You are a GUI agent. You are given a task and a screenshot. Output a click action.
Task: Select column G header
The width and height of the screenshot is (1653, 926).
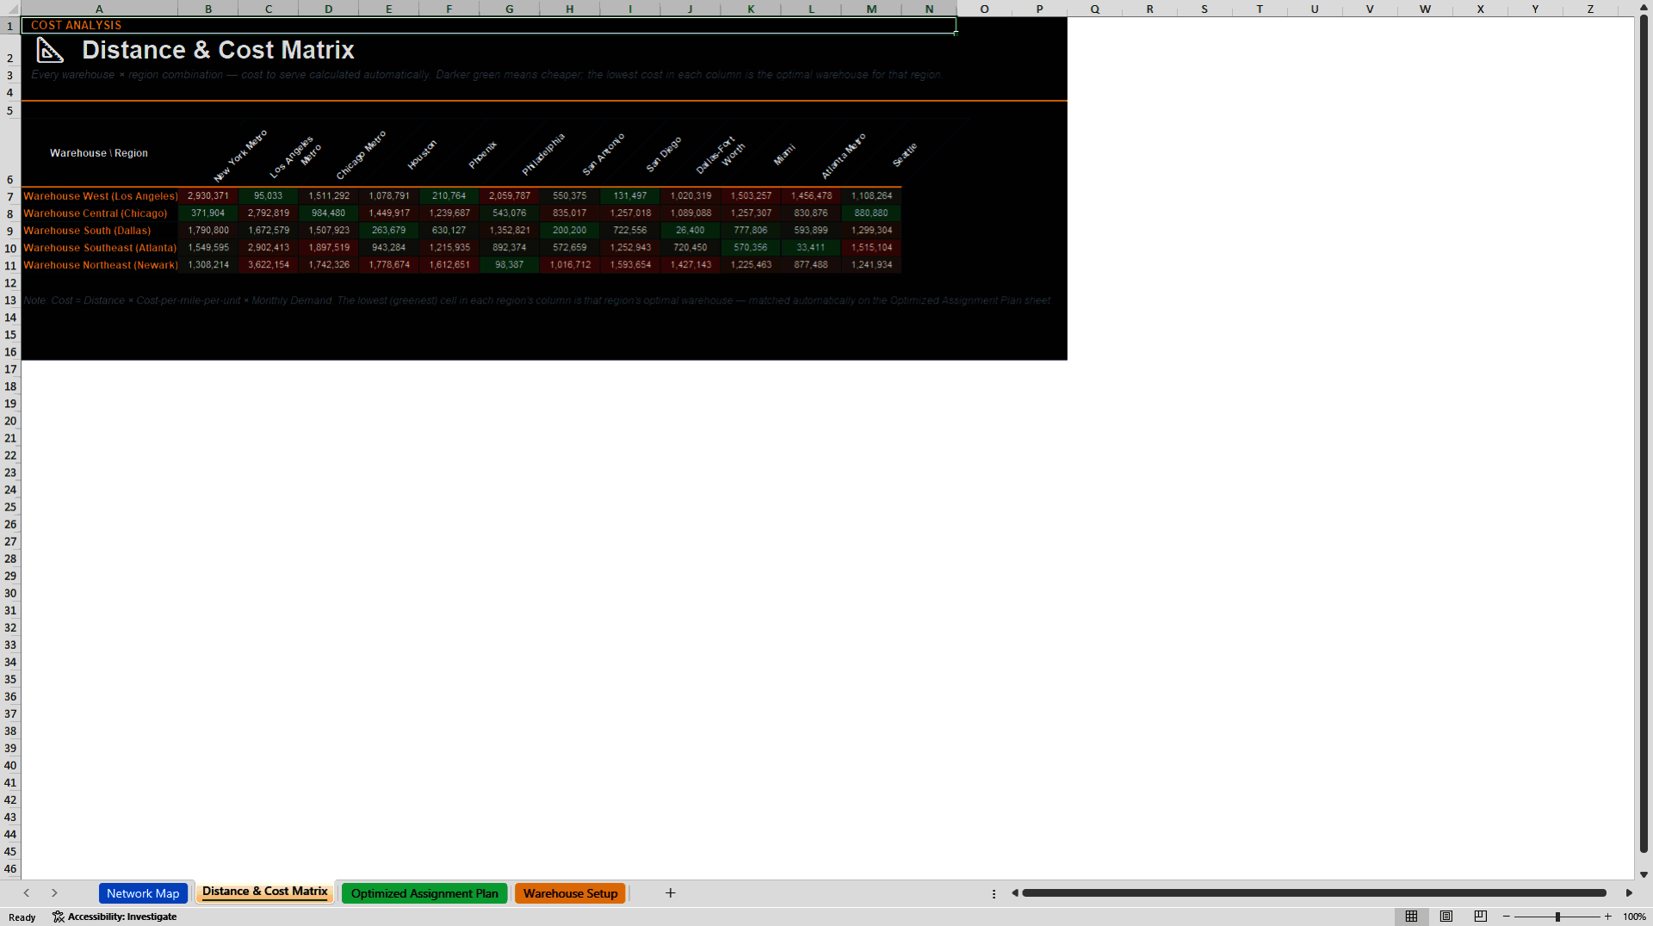pos(509,9)
